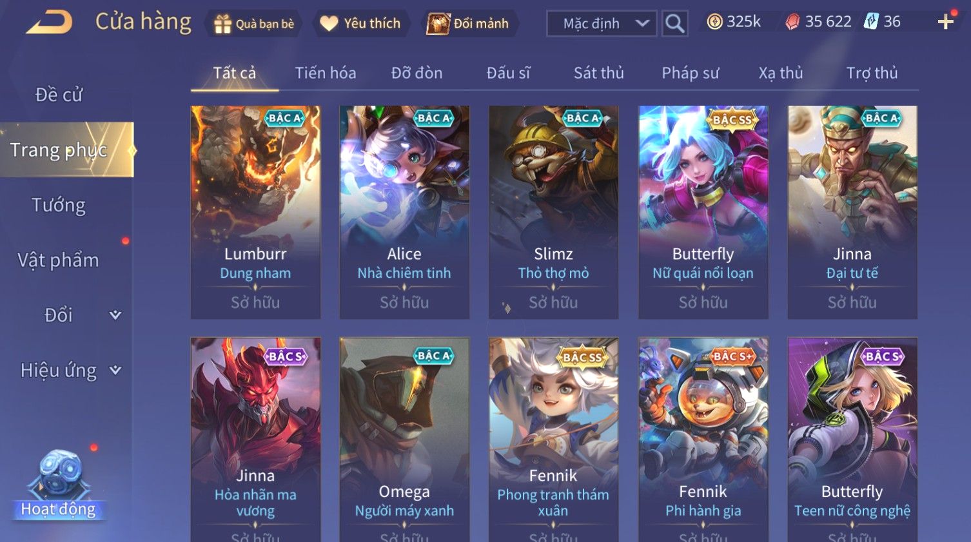The width and height of the screenshot is (971, 542).
Task: Add currency with the plus icon
Action: pyautogui.click(x=946, y=22)
